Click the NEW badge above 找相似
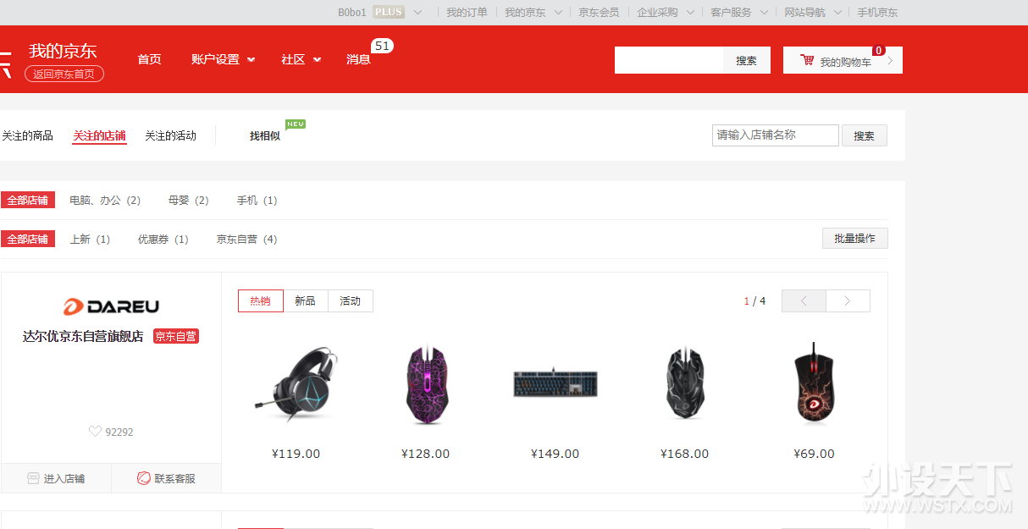The width and height of the screenshot is (1028, 529). point(296,124)
